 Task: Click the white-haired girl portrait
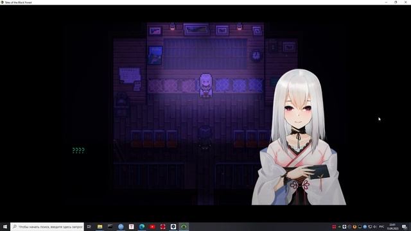(299, 137)
